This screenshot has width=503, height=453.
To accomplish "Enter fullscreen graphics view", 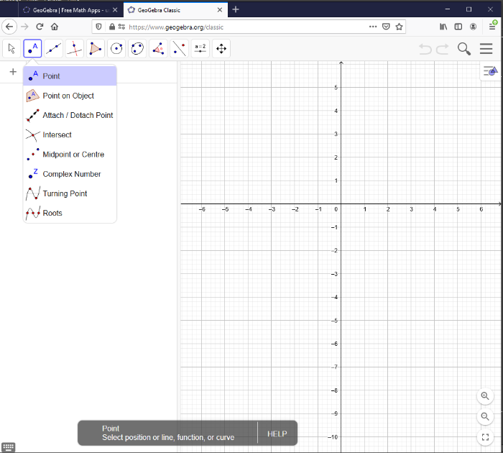I will click(485, 437).
